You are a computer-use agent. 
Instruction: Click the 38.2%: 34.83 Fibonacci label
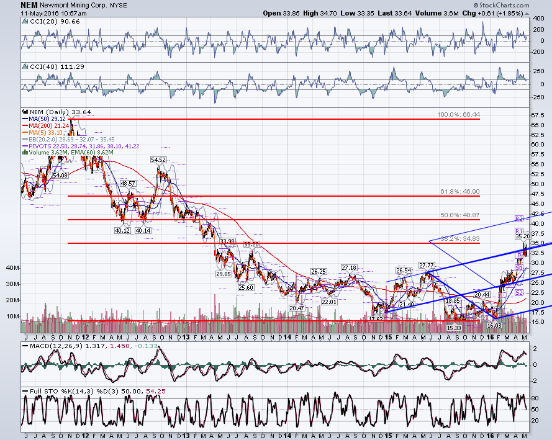459,239
